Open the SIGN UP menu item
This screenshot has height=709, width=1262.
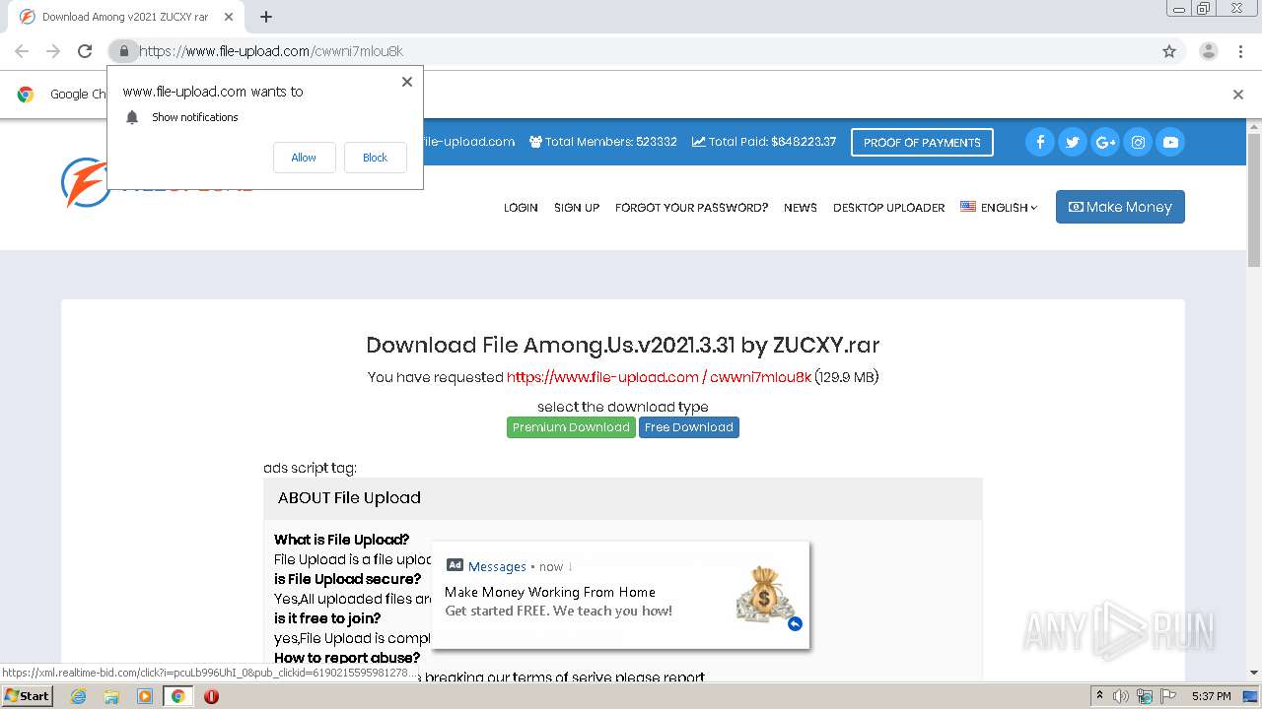[x=577, y=208]
